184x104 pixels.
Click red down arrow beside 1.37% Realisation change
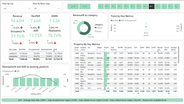[x=55, y=43]
